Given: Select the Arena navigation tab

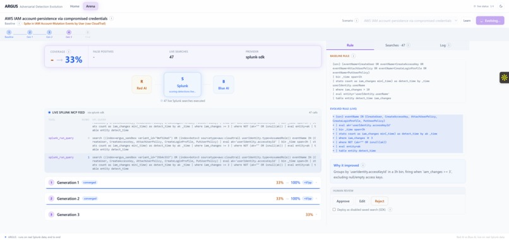Looking at the screenshot, I should tap(90, 6).
